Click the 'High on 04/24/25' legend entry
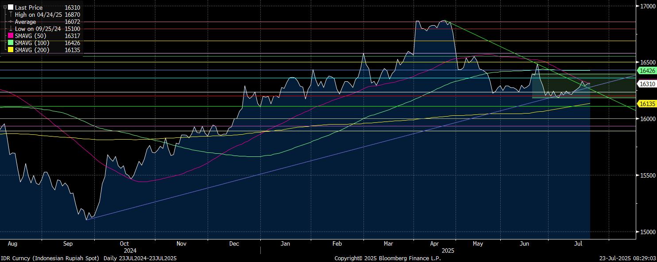The height and width of the screenshot is (262, 657). tap(39, 15)
